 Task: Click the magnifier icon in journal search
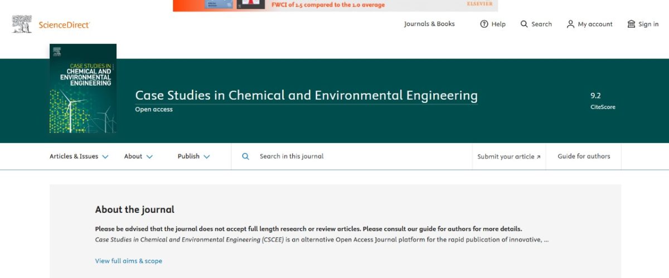click(245, 156)
